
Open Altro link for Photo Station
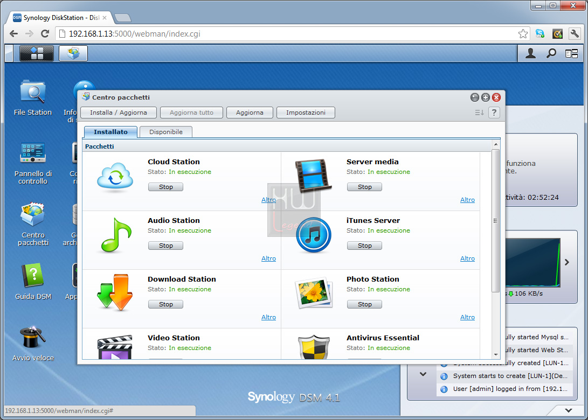(x=467, y=317)
